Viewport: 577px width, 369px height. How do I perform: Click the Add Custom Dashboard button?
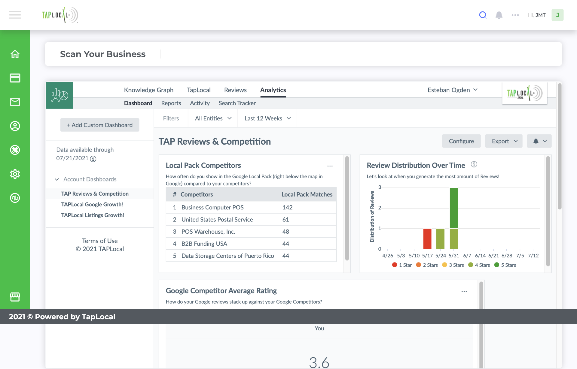(x=100, y=125)
